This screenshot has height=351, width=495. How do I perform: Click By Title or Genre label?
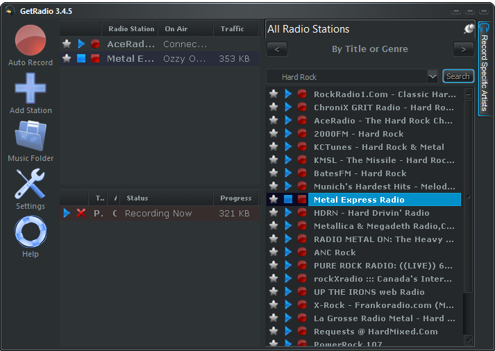[369, 49]
